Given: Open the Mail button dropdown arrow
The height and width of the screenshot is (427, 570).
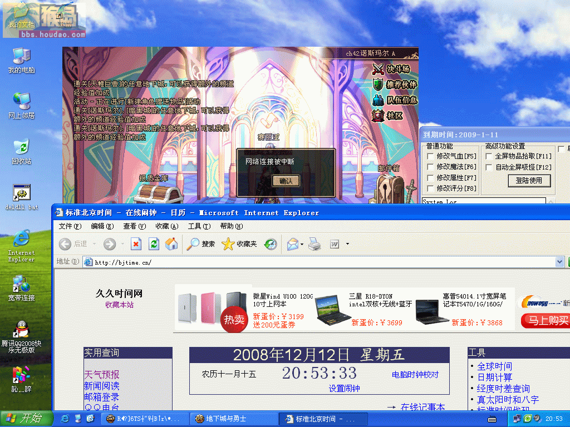Looking at the screenshot, I should (302, 244).
